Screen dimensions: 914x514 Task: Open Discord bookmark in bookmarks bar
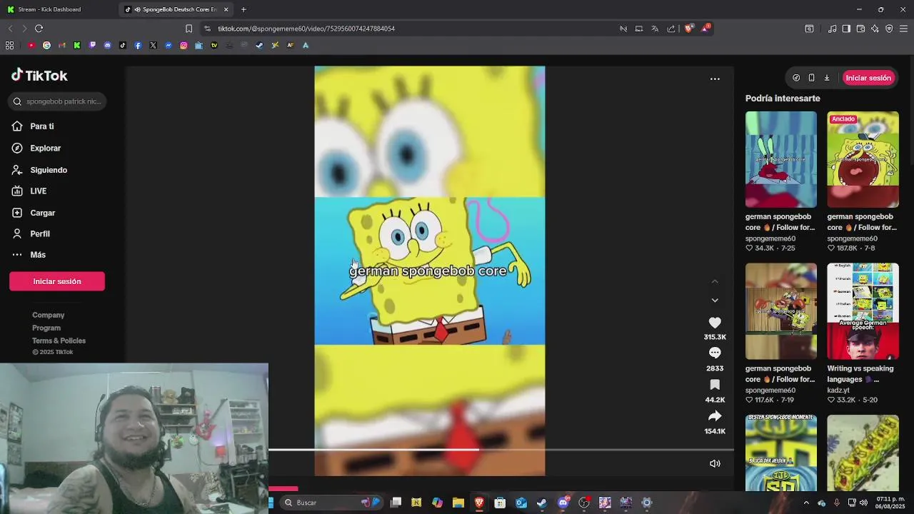click(x=108, y=45)
